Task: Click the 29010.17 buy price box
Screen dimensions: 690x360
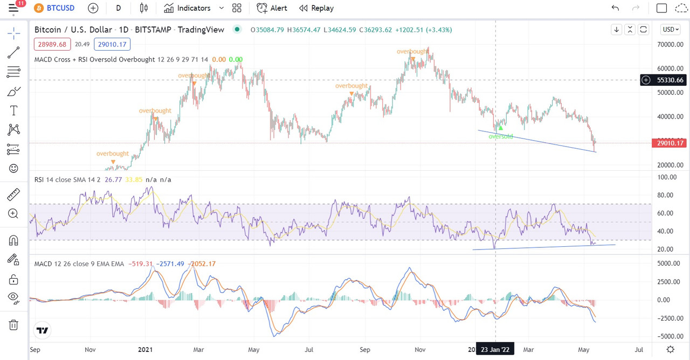Action: coord(112,45)
